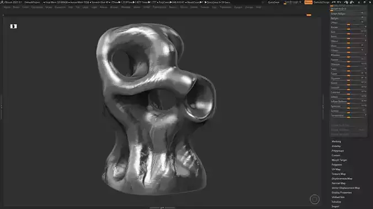Open the Document menu
The height and width of the screenshot is (209, 373).
click(37, 7)
